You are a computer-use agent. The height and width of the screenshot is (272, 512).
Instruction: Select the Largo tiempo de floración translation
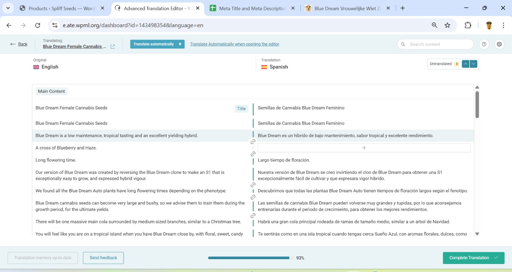coord(284,160)
